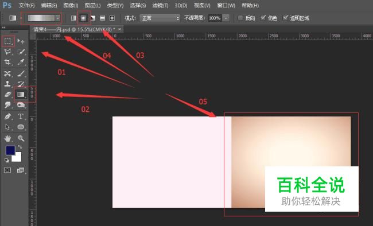
Task: Select the Hand tool
Action: pos(7,138)
